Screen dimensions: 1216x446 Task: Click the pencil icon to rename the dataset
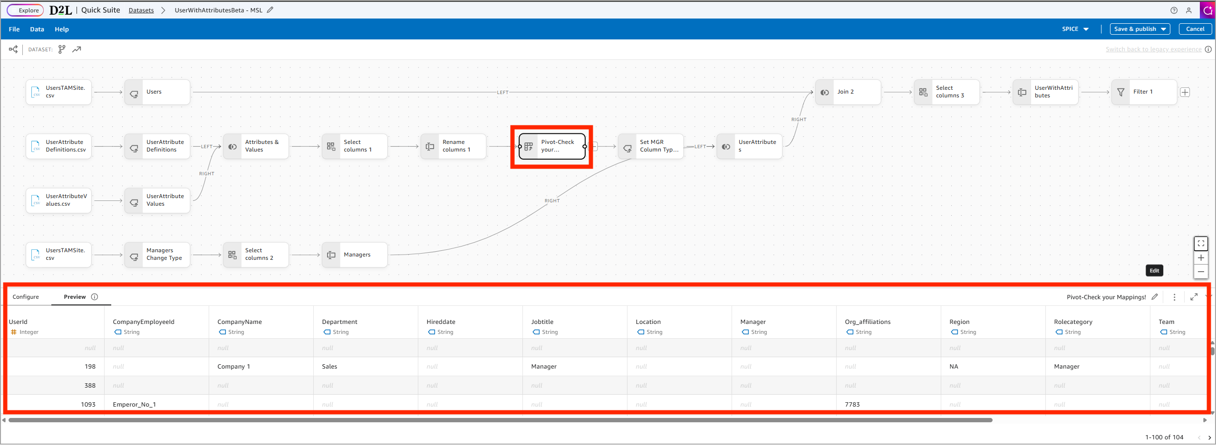pos(270,9)
